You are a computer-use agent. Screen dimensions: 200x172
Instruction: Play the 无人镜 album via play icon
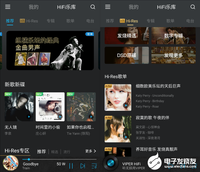coord(29,117)
